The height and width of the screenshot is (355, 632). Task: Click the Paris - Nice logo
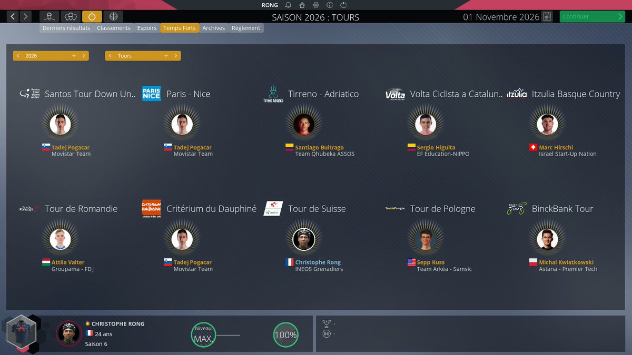click(x=151, y=94)
